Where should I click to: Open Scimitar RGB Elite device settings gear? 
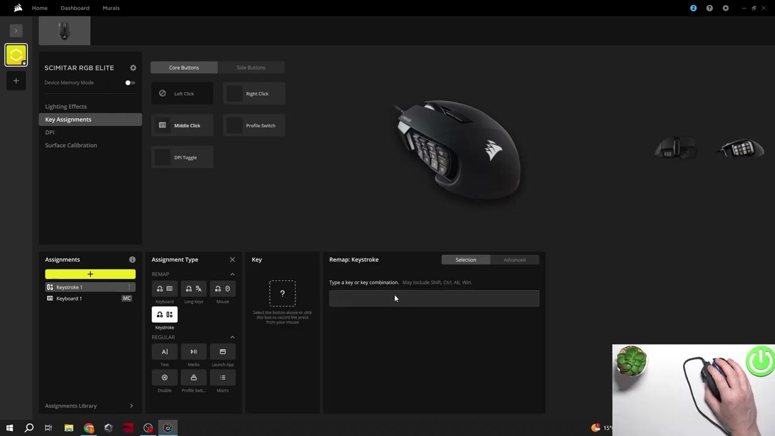tap(133, 68)
